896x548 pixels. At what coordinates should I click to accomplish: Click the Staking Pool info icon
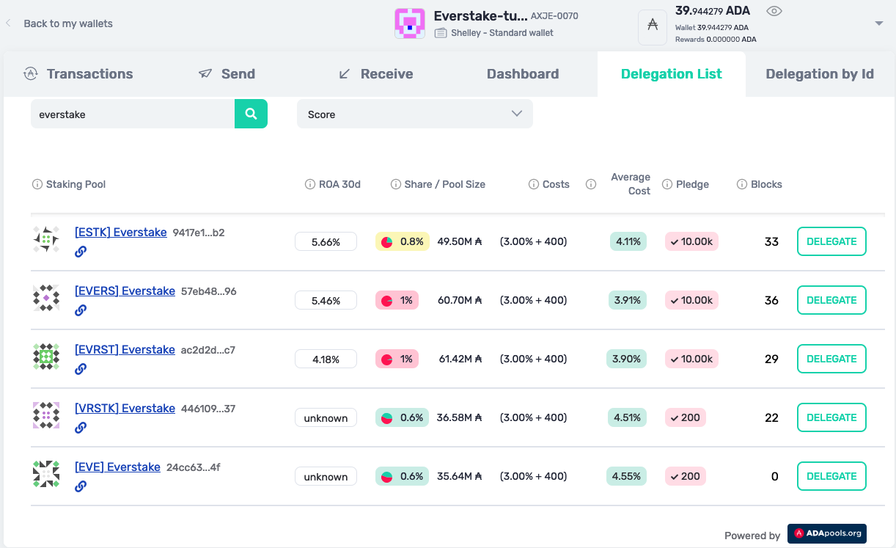37,184
